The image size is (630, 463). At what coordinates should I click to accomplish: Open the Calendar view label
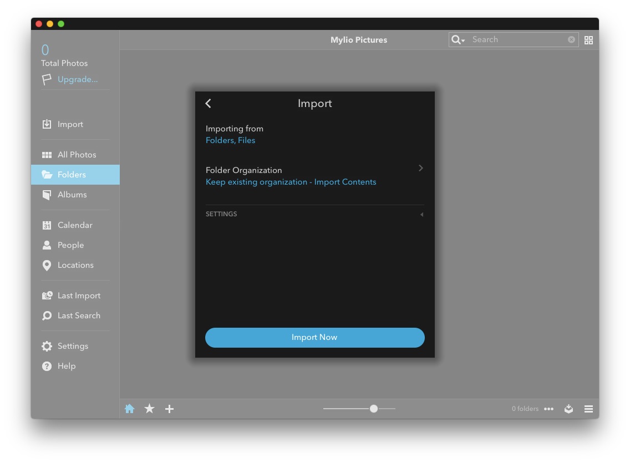click(75, 225)
